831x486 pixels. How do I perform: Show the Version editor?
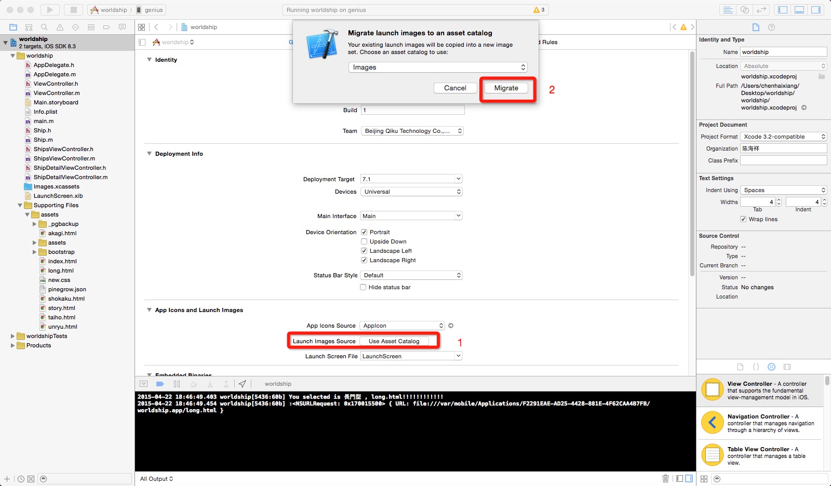[761, 10]
